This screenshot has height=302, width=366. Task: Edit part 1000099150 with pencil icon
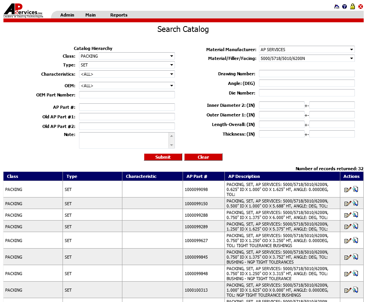click(348, 204)
